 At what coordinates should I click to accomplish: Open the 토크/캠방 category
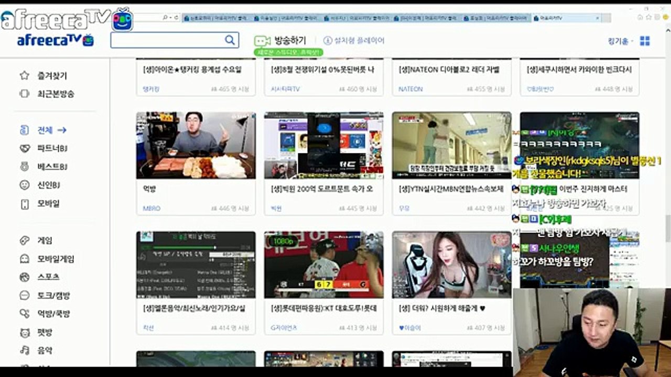(45, 295)
